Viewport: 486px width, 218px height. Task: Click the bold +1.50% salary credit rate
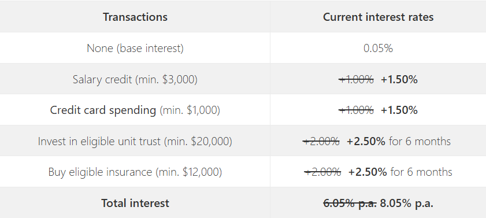(399, 80)
